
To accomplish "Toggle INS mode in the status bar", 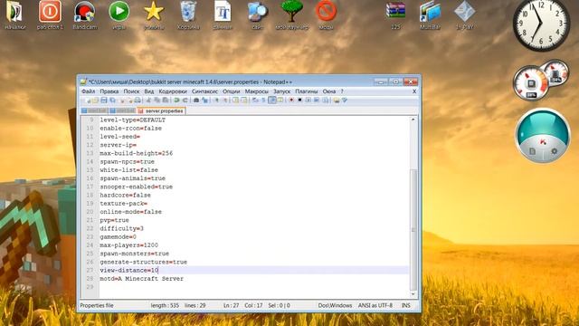I will pyautogui.click(x=406, y=306).
